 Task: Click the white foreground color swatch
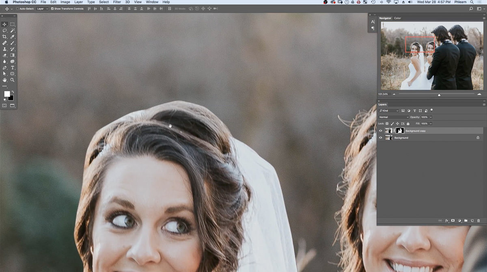click(x=6, y=95)
